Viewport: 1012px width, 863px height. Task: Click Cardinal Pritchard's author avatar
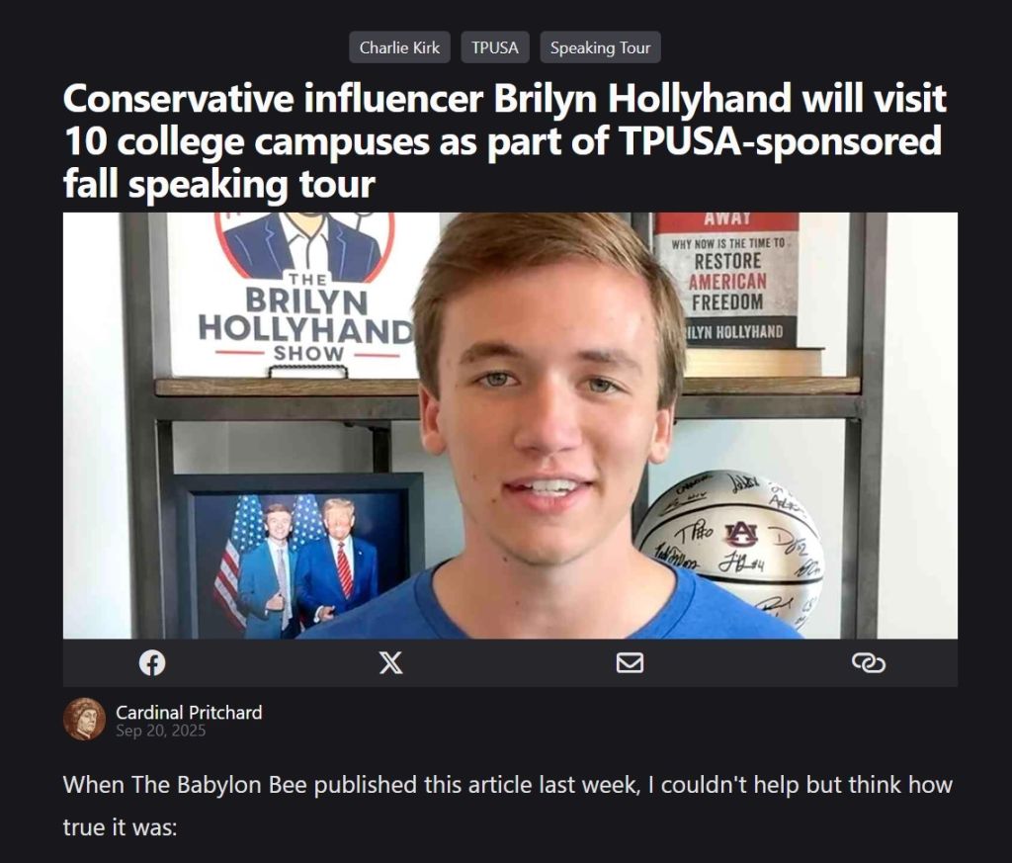(x=84, y=719)
